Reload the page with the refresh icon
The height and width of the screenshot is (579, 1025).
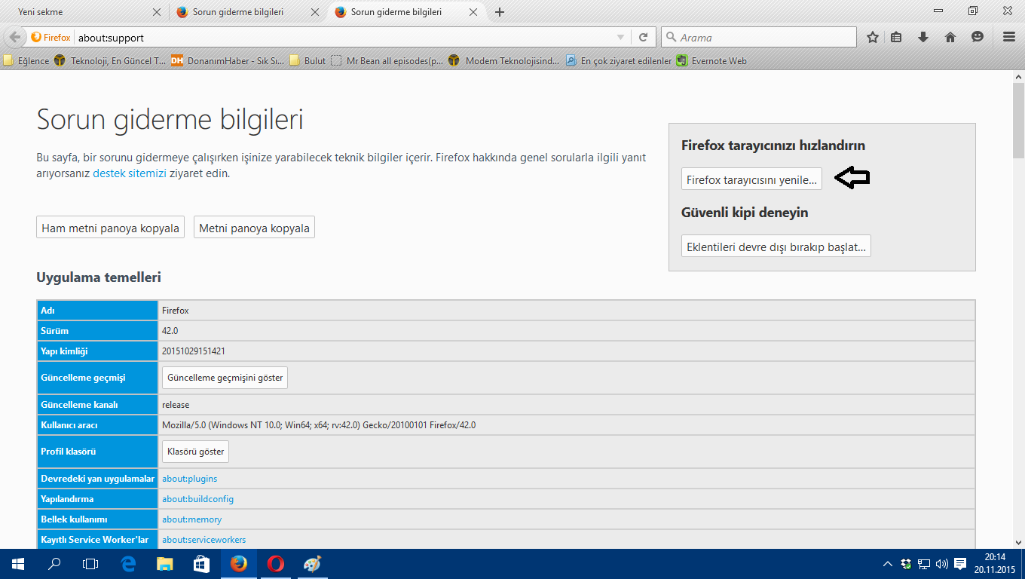click(643, 37)
